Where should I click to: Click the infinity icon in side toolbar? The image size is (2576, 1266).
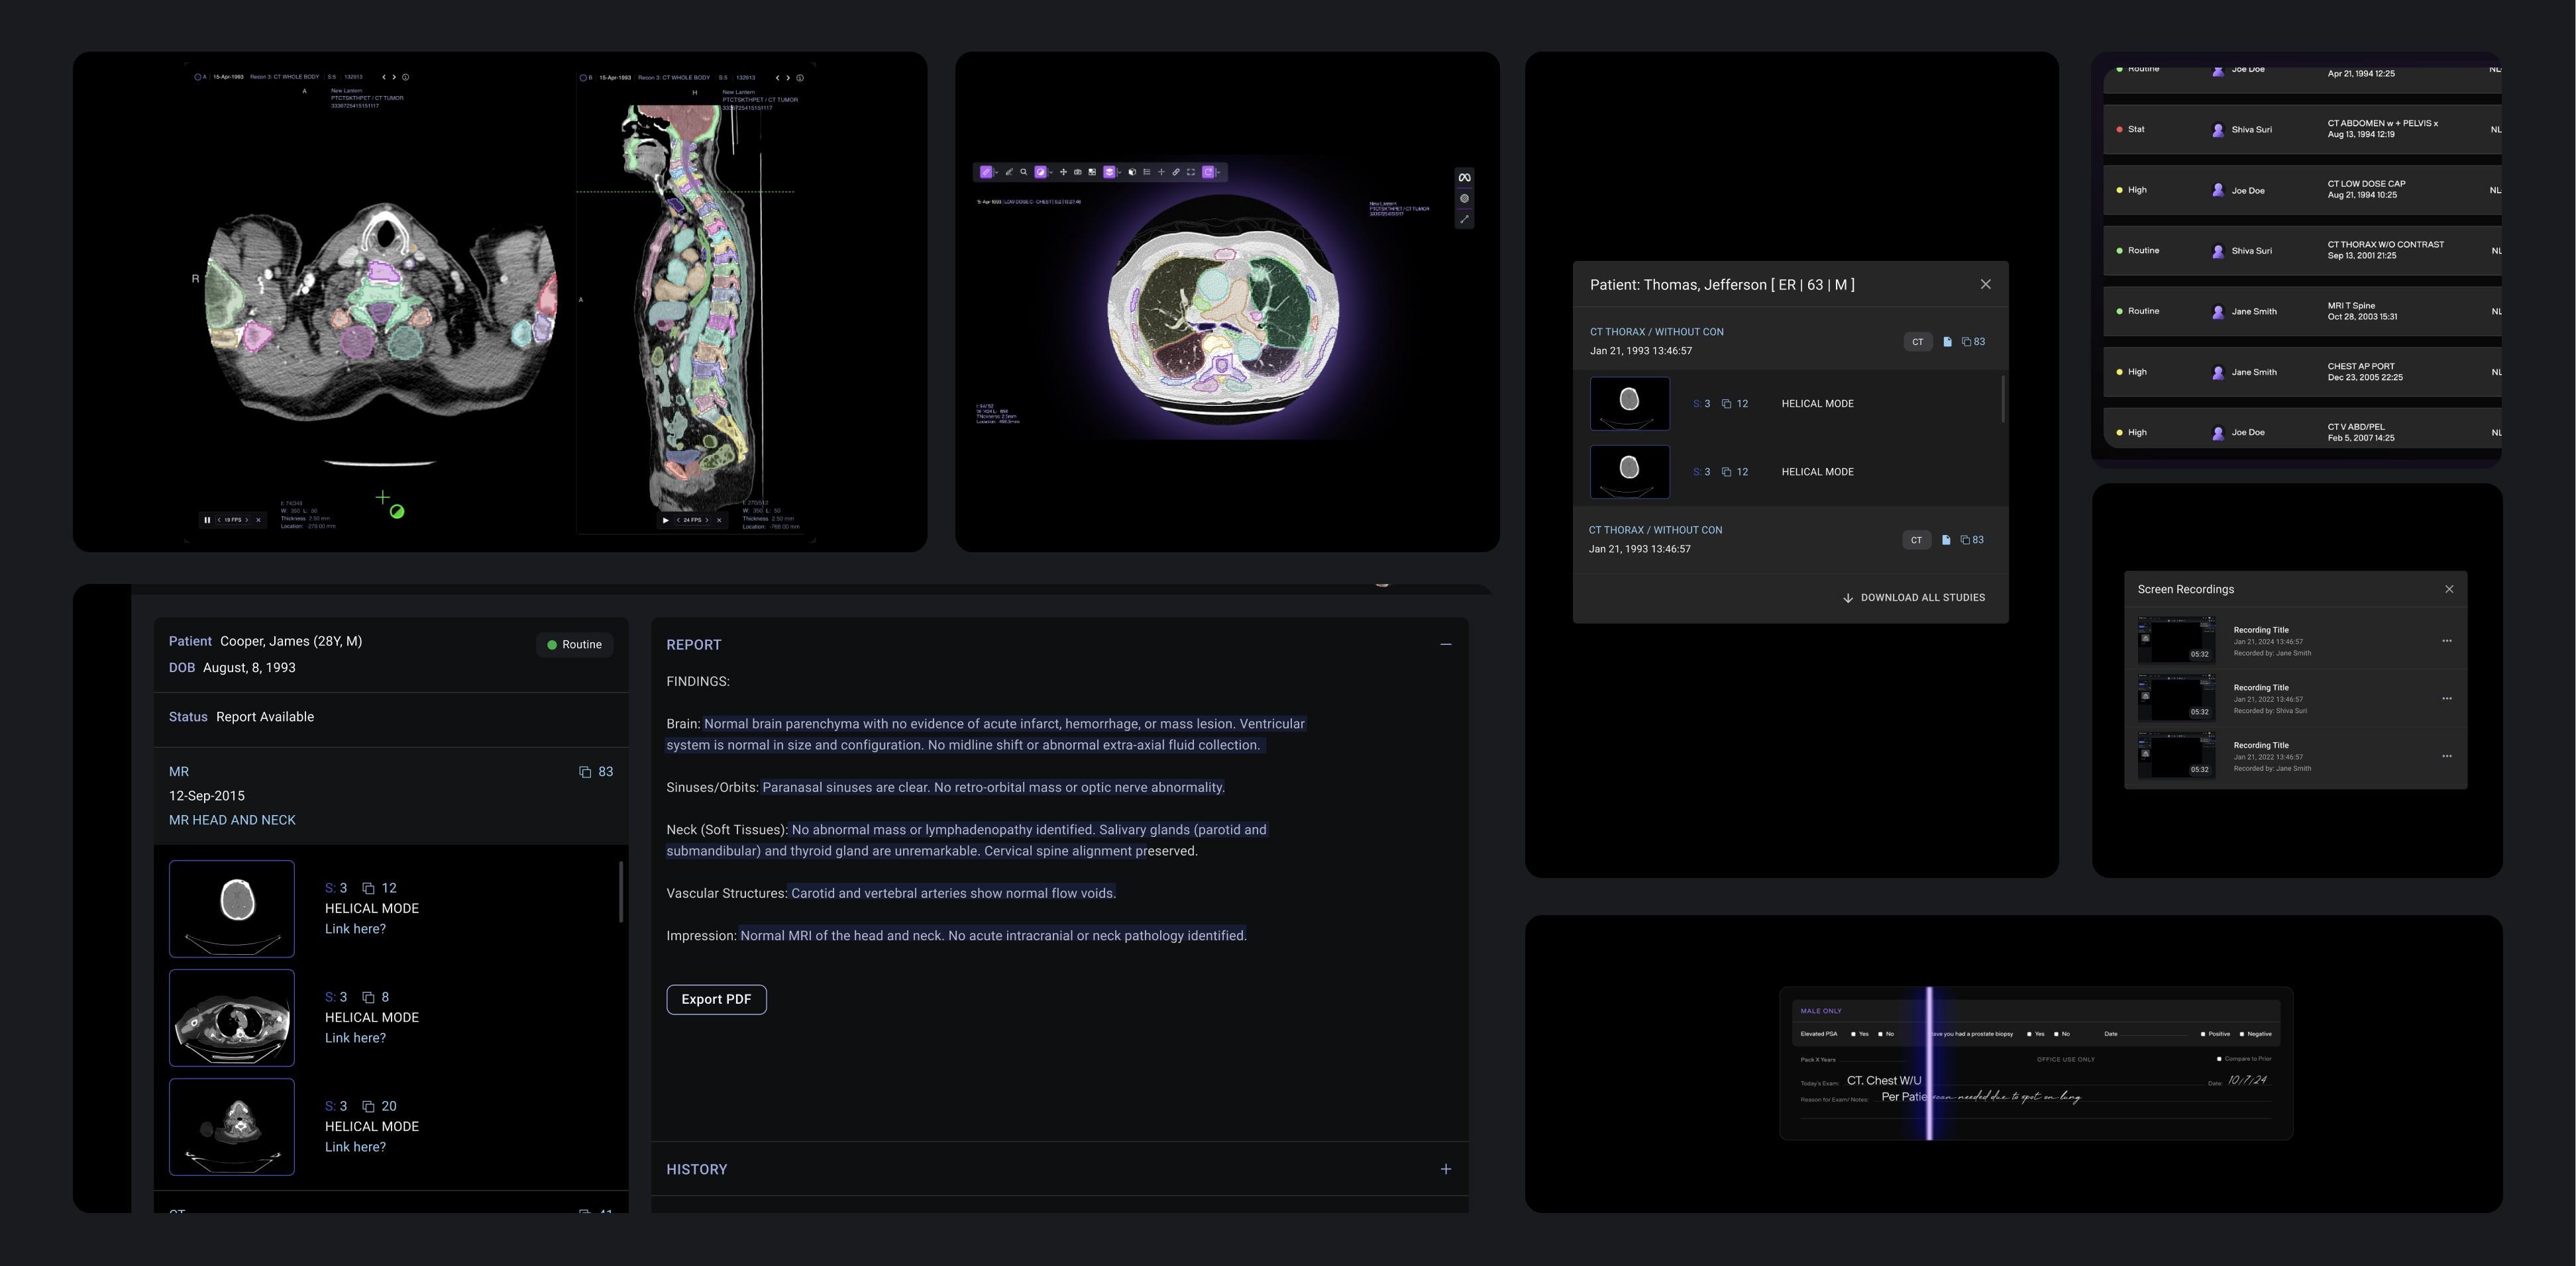[x=1464, y=178]
